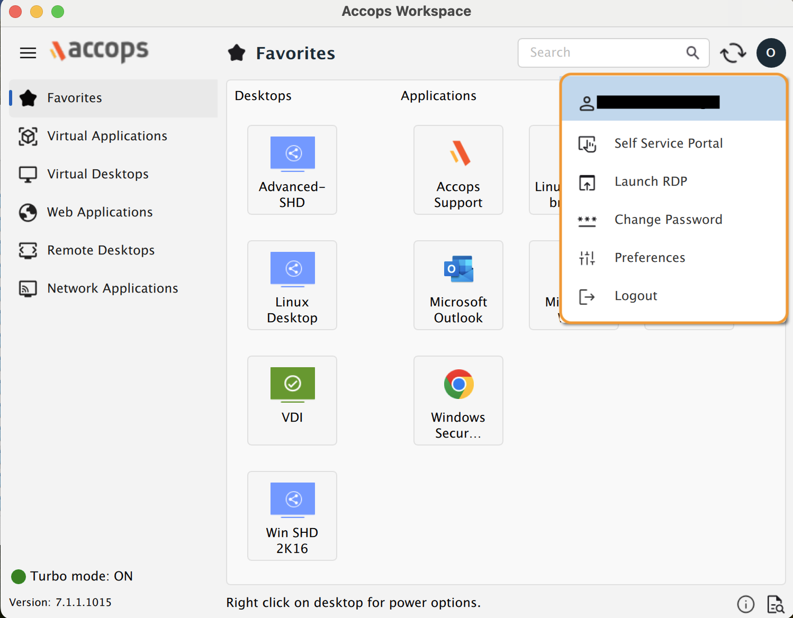Open the log viewer document icon
The height and width of the screenshot is (618, 793).
(775, 604)
